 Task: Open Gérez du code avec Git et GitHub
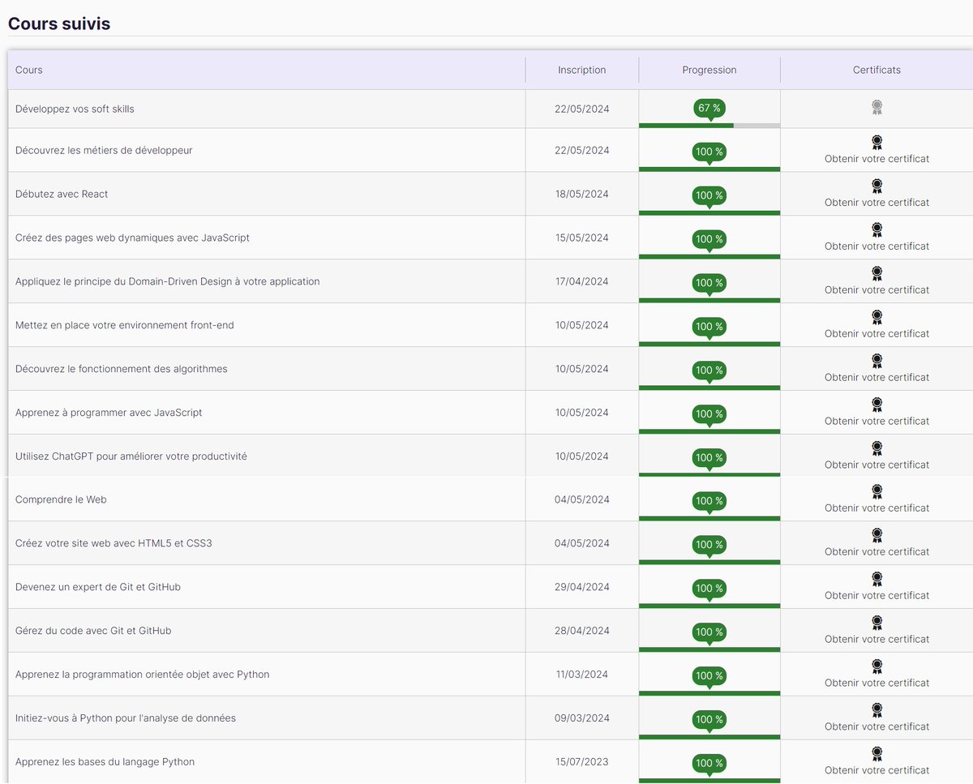[93, 631]
